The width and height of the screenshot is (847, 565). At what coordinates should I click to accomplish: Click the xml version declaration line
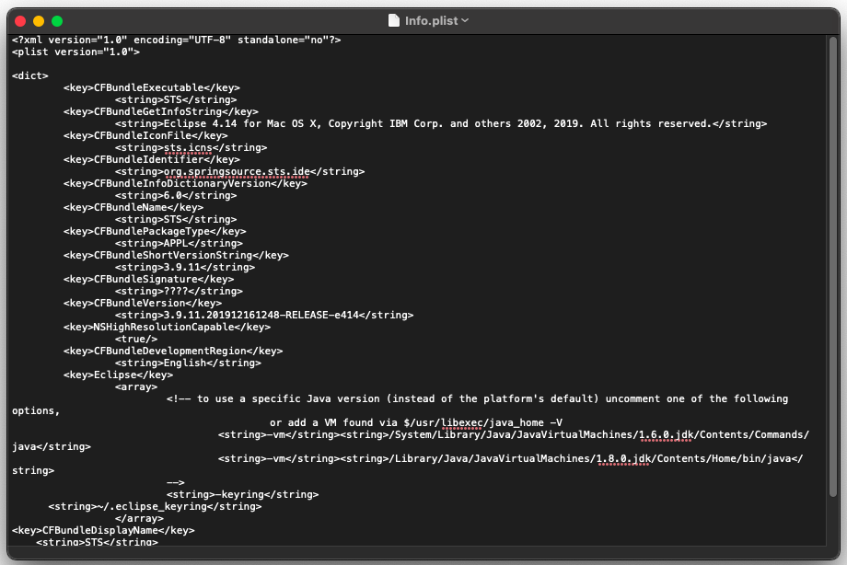[176, 40]
